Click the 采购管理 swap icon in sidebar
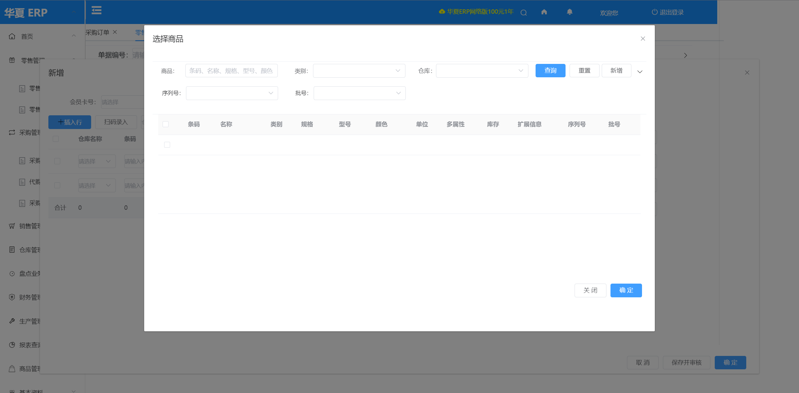 coord(12,132)
